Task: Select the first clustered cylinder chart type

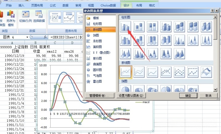Action: 126,40
